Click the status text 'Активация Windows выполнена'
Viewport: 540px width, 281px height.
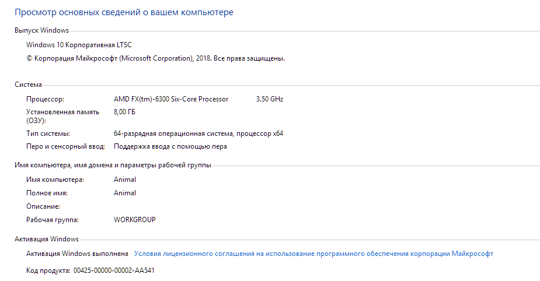point(77,254)
